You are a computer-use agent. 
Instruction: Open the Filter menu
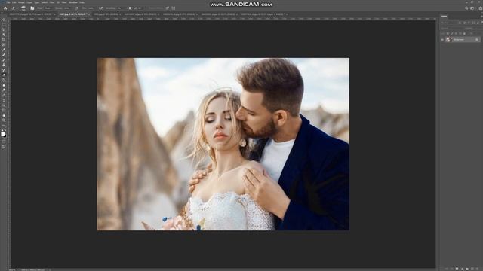(52, 2)
